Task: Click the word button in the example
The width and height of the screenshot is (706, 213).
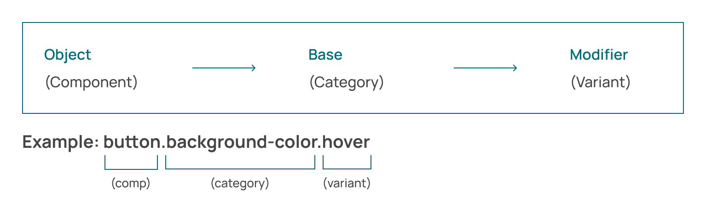Action: (131, 142)
